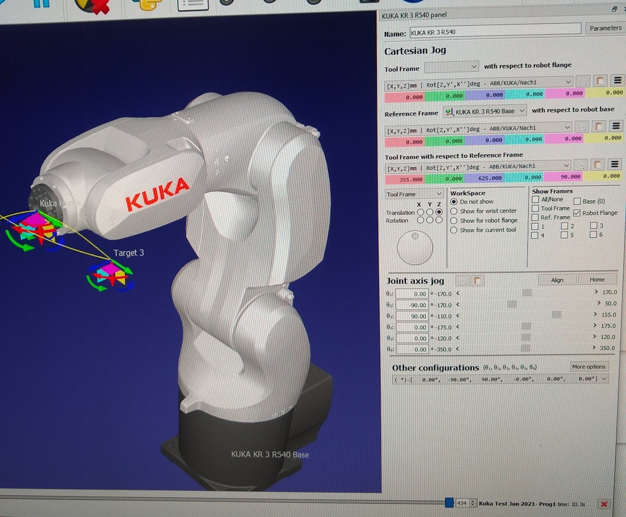Click the Align button
The image size is (626, 517).
coord(557,280)
